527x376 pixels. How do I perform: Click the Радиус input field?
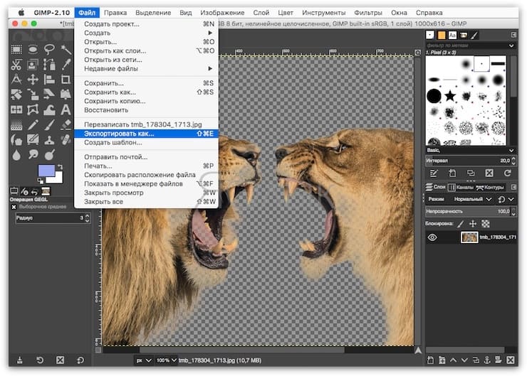(53, 218)
